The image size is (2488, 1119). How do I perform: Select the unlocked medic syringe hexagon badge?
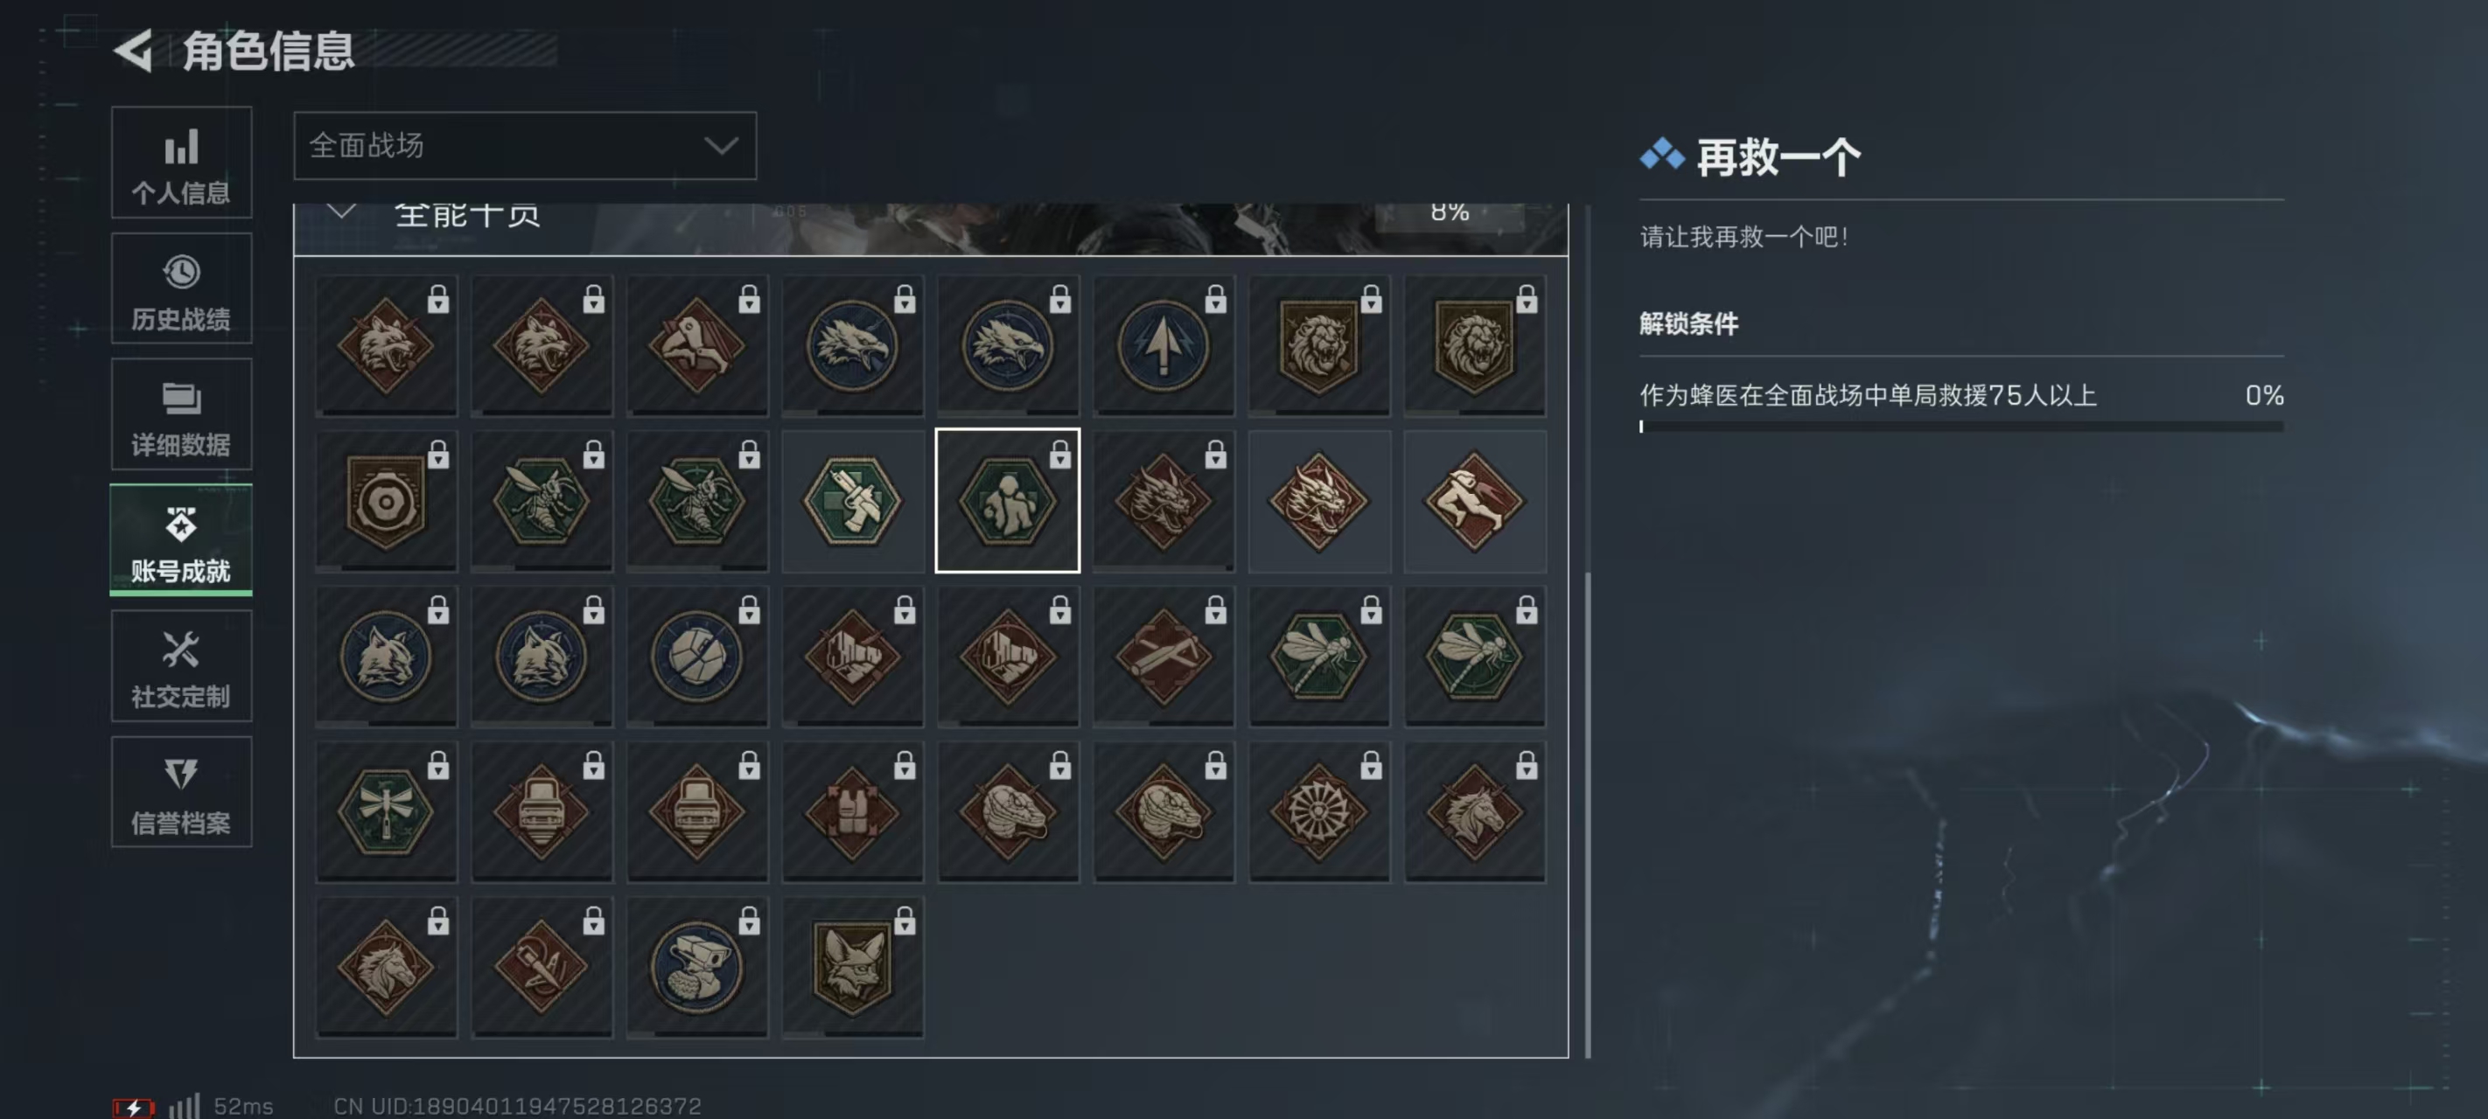tap(852, 501)
